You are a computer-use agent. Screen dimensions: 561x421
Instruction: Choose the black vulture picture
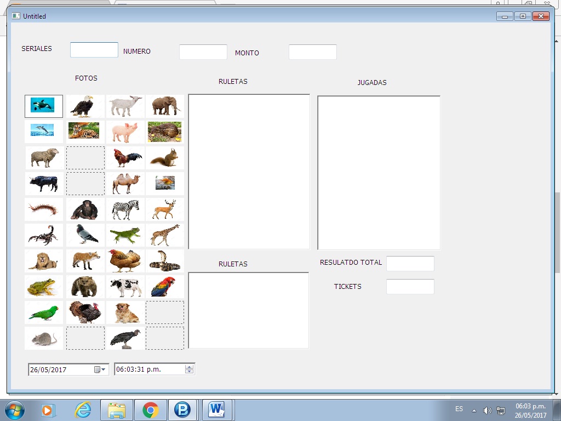coord(125,338)
